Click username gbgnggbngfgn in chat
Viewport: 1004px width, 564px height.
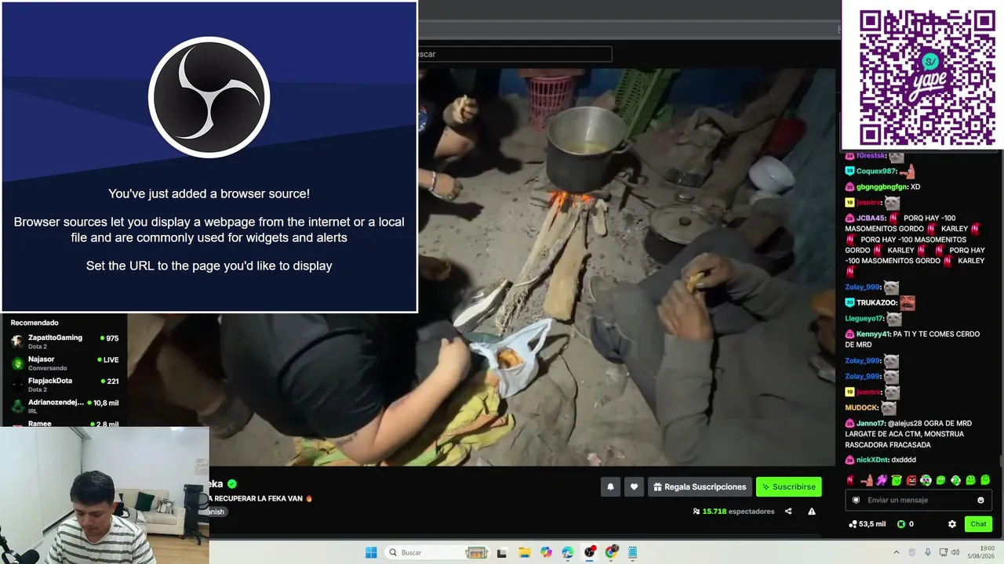(882, 187)
